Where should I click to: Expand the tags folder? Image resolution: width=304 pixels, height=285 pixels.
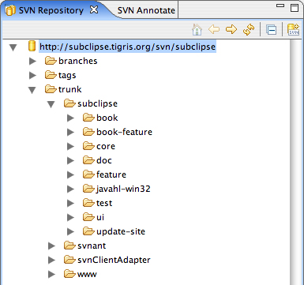[32, 75]
